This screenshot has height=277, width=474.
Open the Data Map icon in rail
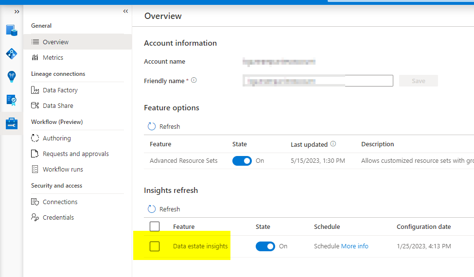(12, 54)
